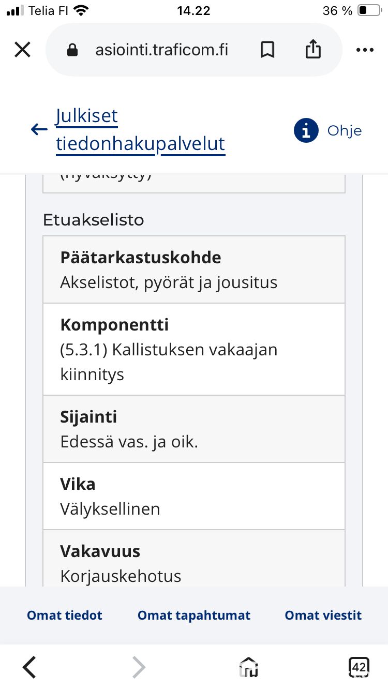Open the browser home icon
The image size is (388, 690).
249,667
